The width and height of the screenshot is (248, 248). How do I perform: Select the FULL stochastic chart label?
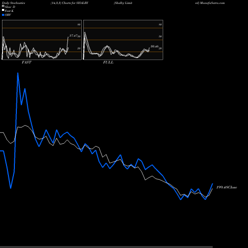pos(108,62)
